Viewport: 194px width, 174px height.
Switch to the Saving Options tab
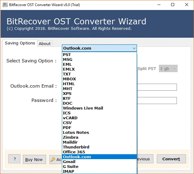pyautogui.click(x=20, y=43)
